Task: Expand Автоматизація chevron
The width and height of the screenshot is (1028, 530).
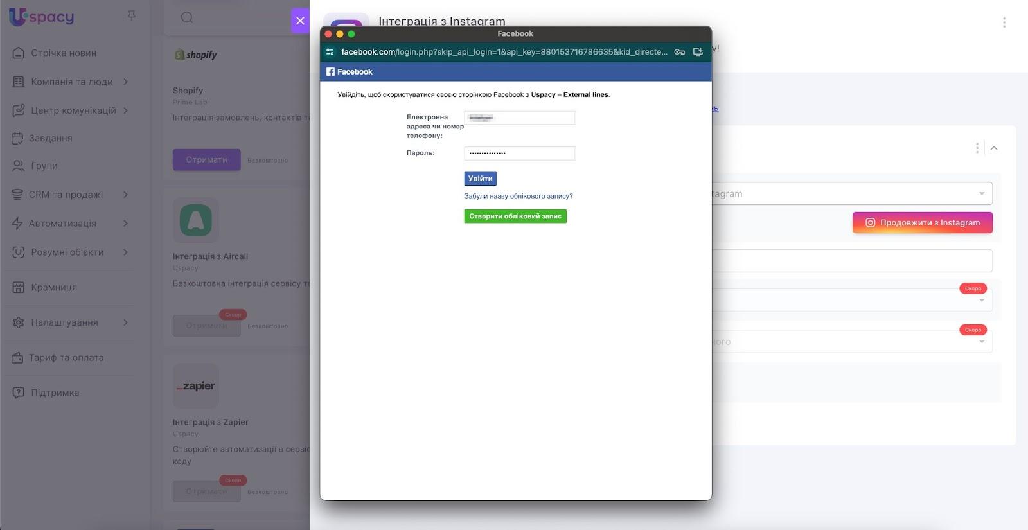Action: (126, 224)
